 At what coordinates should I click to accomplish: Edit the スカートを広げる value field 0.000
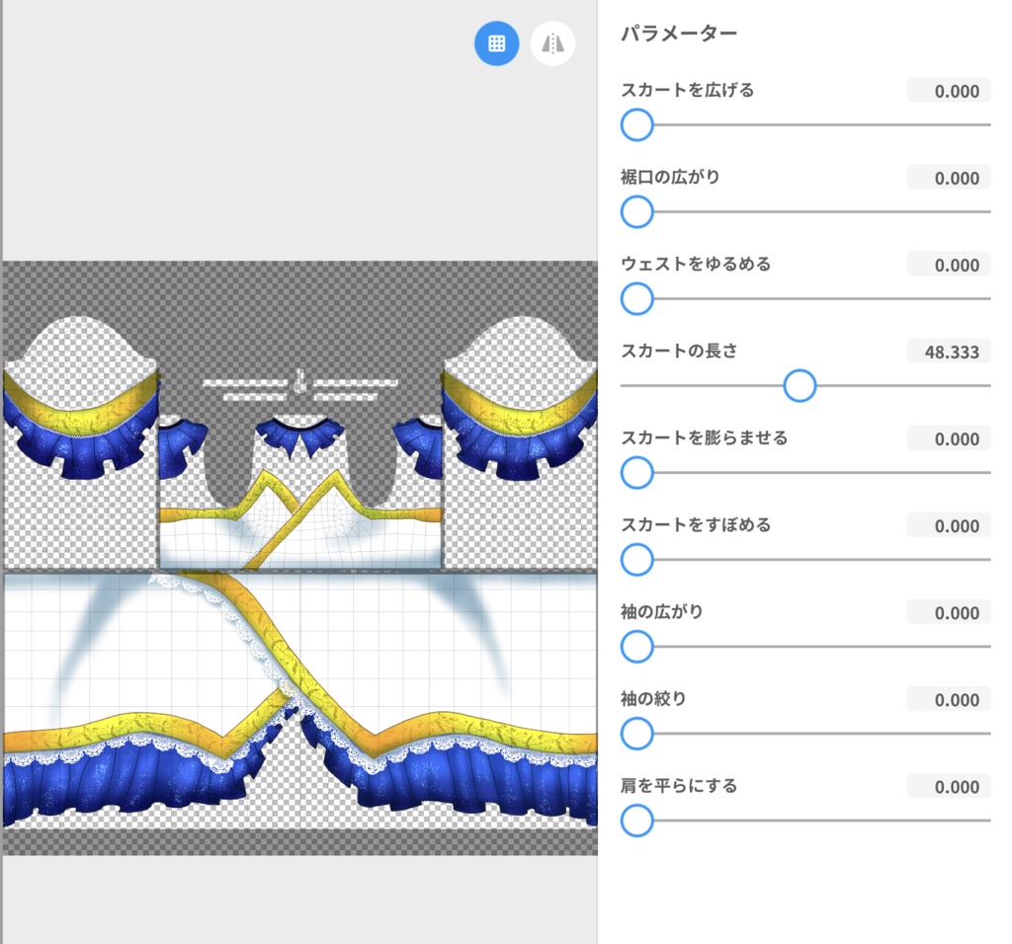coord(948,91)
